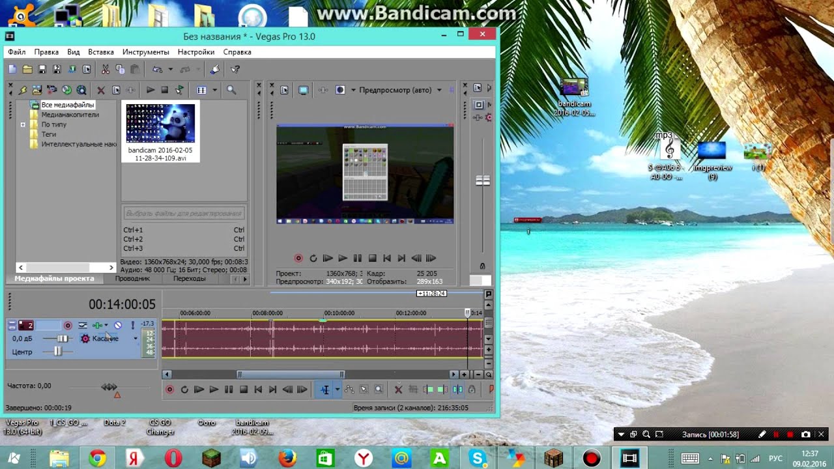
Task: Toggle the loop playback button in timeline transport
Action: 184,390
